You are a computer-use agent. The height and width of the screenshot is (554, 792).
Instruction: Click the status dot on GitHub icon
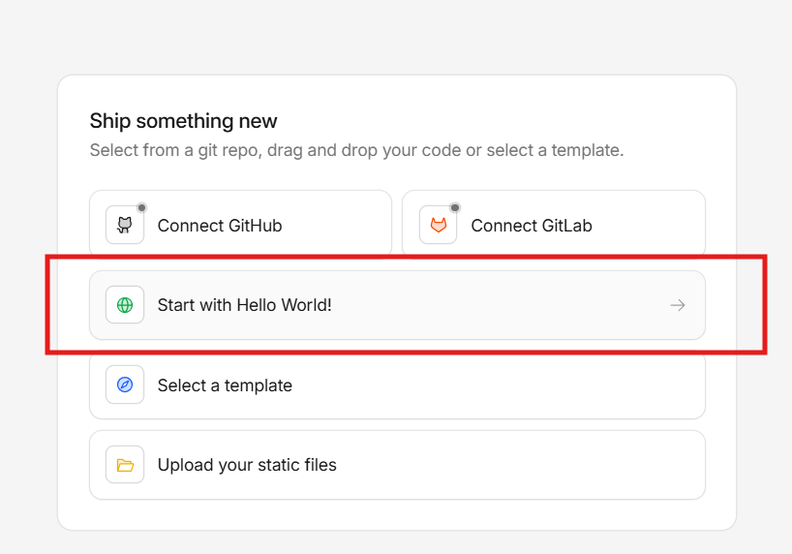tap(141, 207)
